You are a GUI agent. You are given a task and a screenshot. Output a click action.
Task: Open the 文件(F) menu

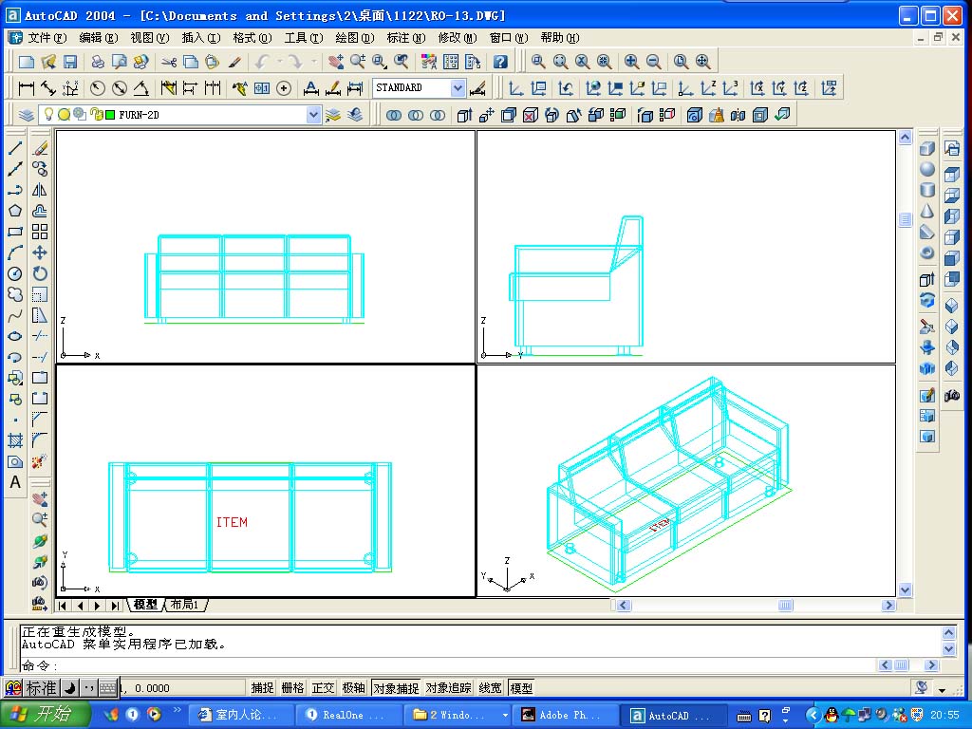pyautogui.click(x=47, y=38)
